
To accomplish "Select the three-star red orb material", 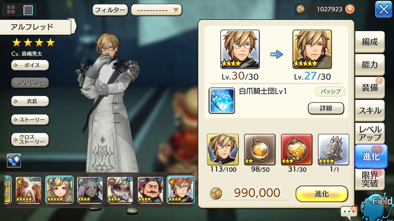I will [x=297, y=150].
